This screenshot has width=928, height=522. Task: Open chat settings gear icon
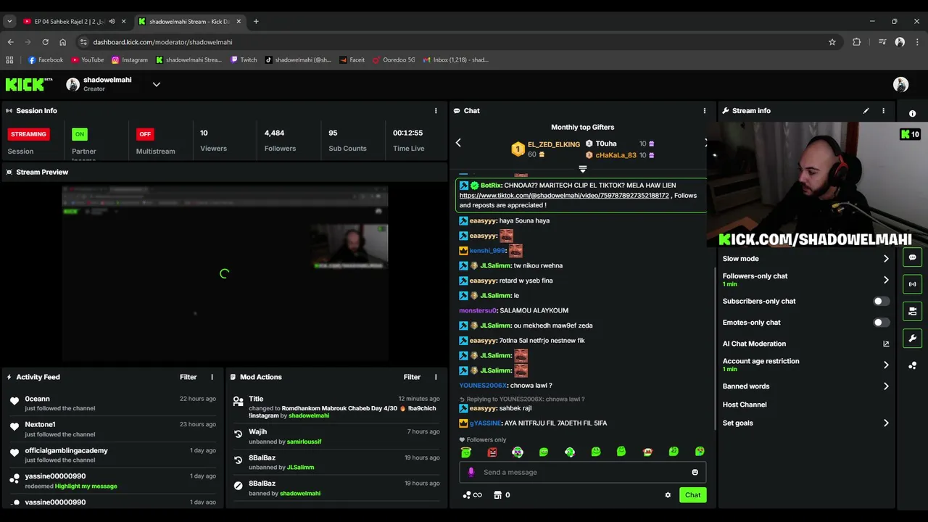668,495
